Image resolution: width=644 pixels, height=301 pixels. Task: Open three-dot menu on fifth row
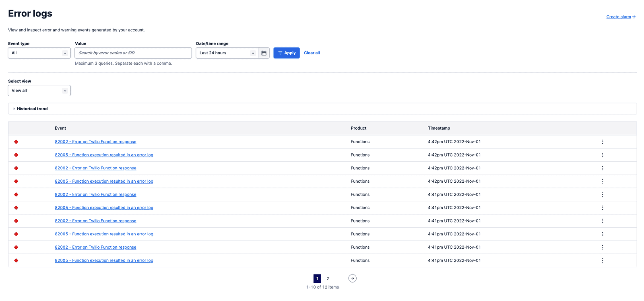click(602, 194)
